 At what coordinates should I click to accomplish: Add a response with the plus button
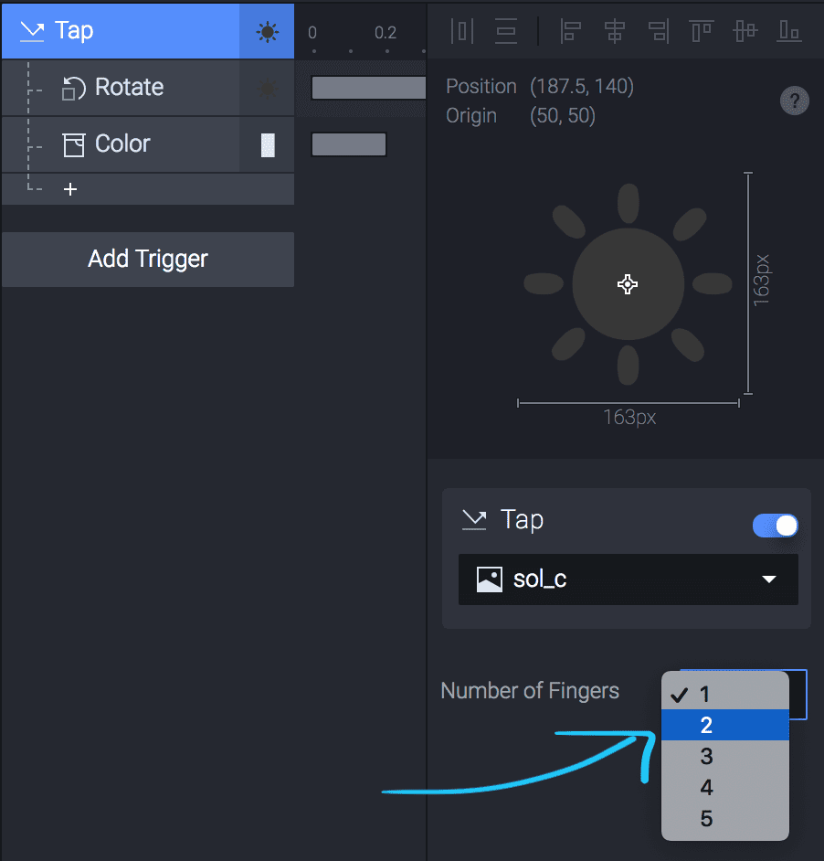pos(70,189)
